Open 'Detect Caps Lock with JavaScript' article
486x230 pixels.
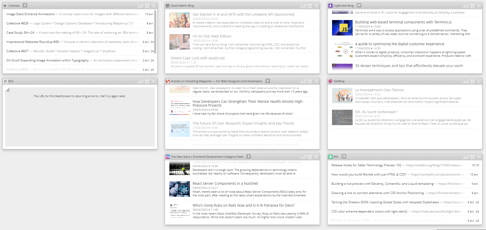pos(197,58)
